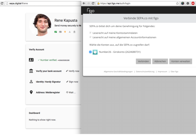The image size is (196, 135).
Task: Bookmark the figo page with star
Action: [178, 4]
